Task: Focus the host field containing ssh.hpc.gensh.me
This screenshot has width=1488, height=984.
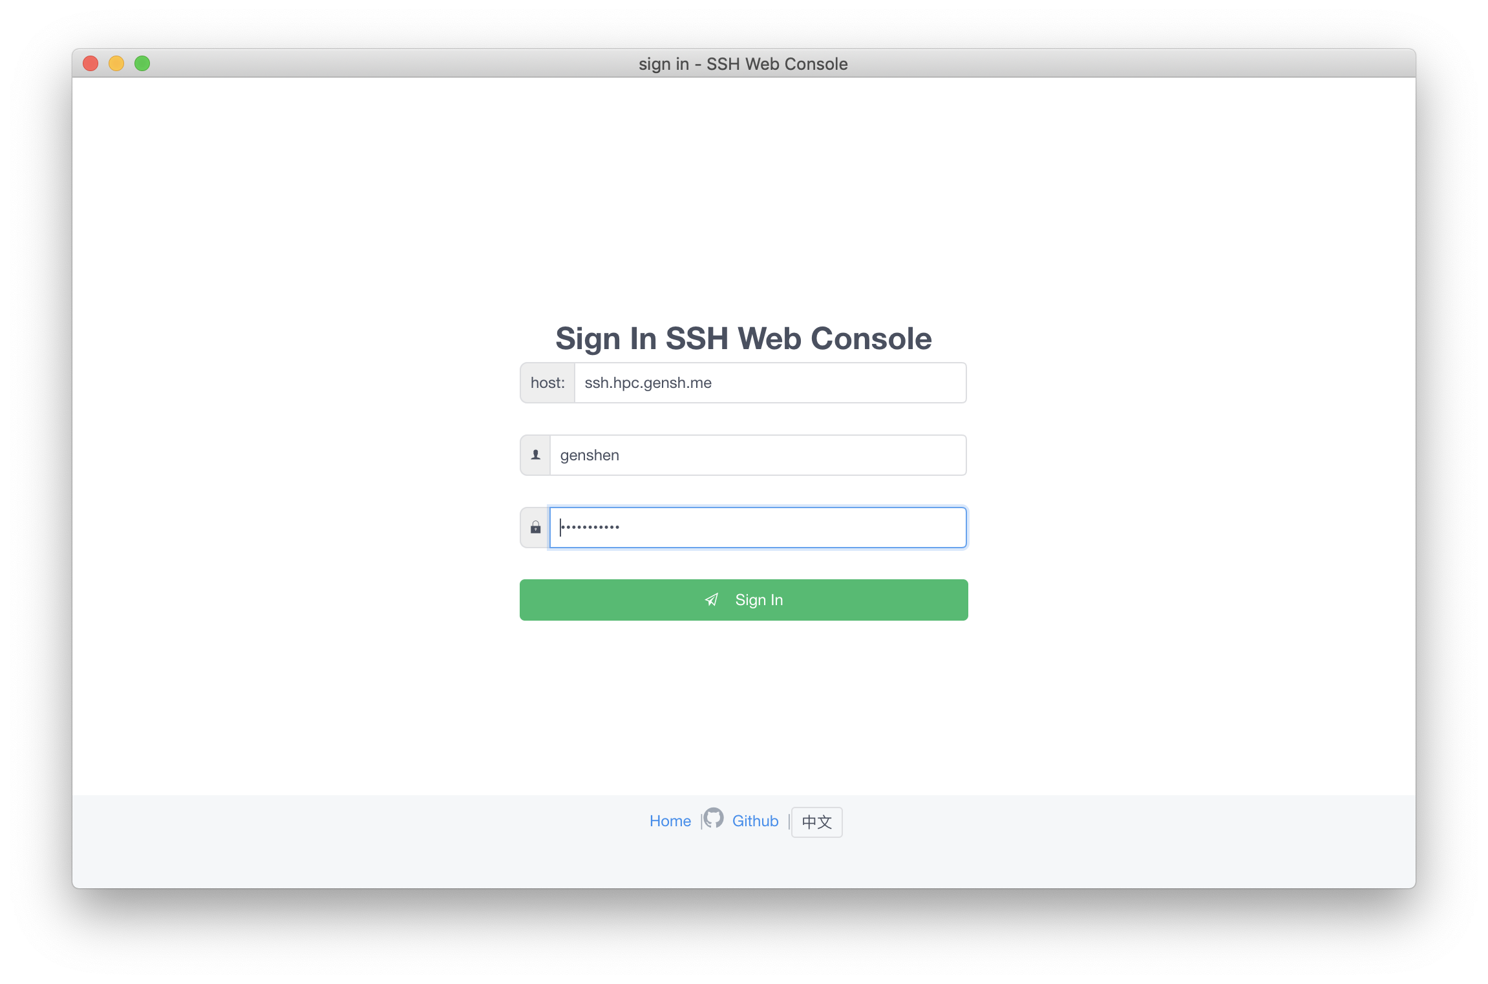Action: coord(771,383)
